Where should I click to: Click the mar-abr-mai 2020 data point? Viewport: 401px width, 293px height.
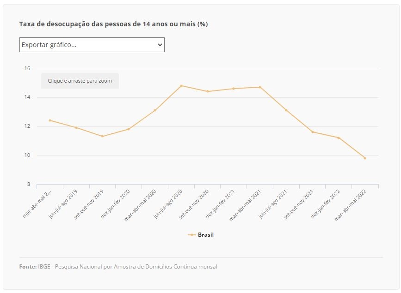click(155, 110)
